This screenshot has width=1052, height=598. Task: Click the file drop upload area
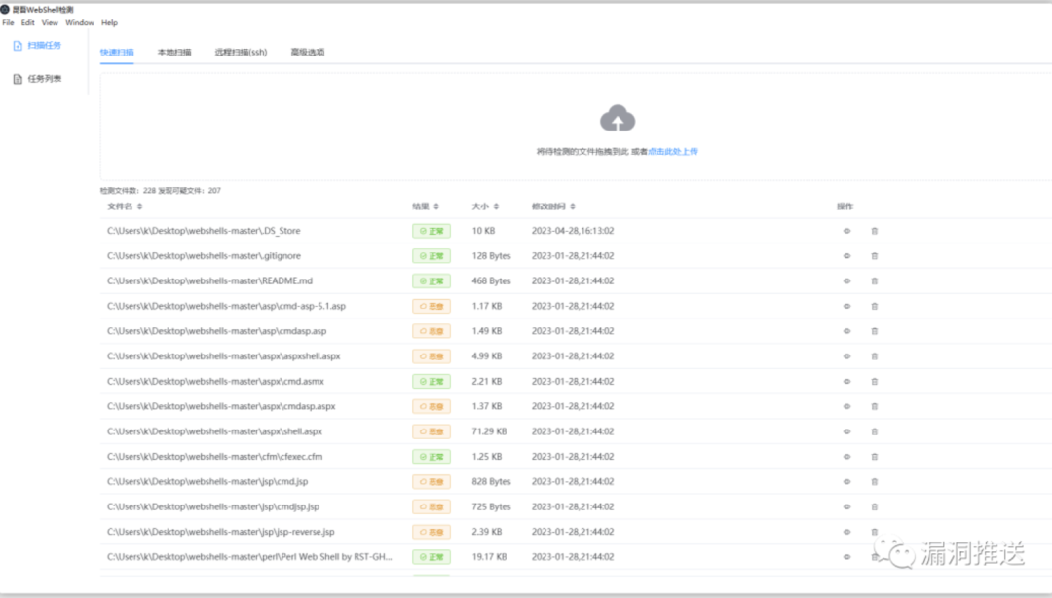coord(576,127)
